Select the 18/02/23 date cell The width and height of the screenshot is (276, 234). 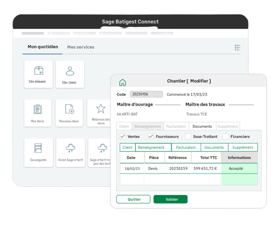(x=132, y=168)
